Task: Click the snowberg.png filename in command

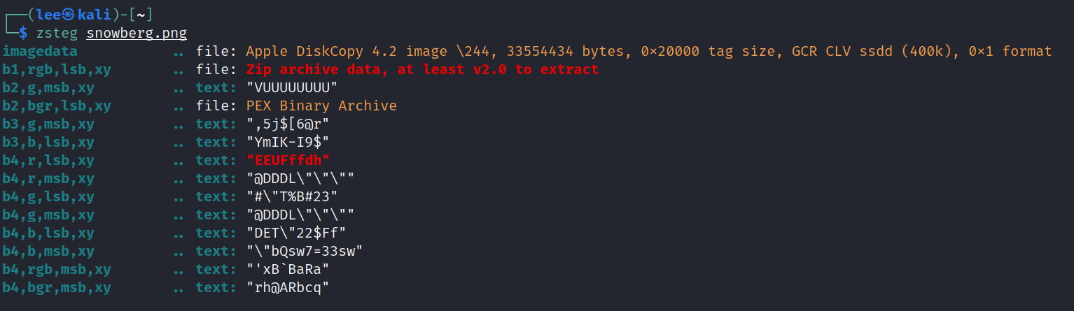Action: pos(137,34)
